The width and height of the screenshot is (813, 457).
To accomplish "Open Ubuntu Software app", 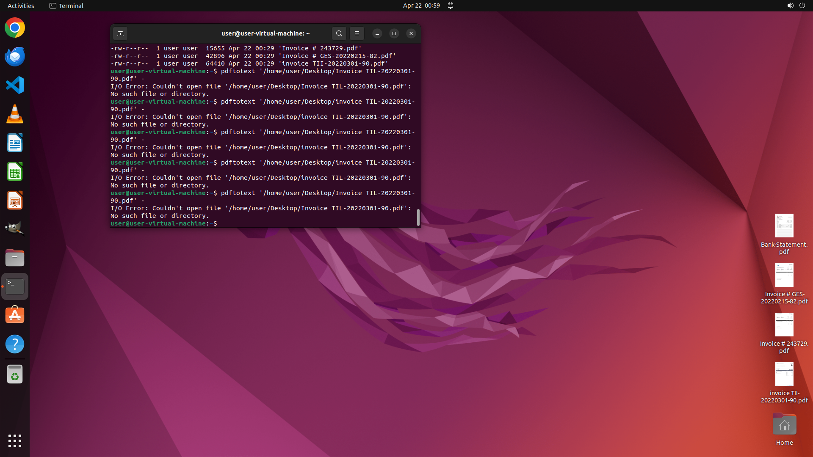I will [15, 315].
